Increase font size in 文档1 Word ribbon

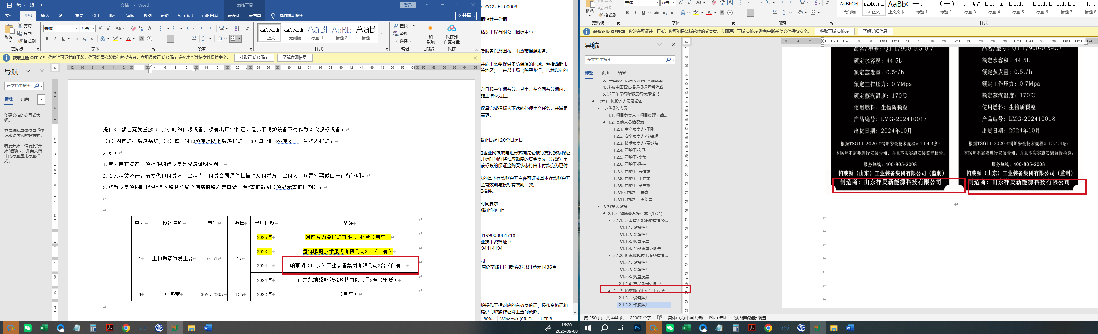(101, 28)
